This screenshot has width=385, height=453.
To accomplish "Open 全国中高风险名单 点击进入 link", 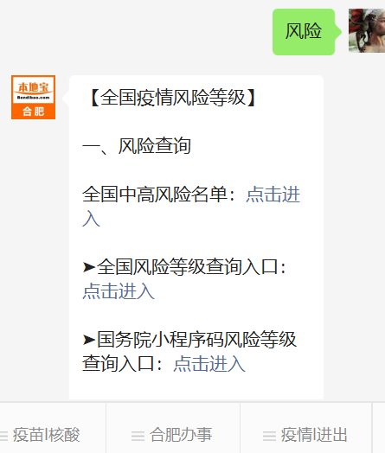I will pyautogui.click(x=273, y=195).
